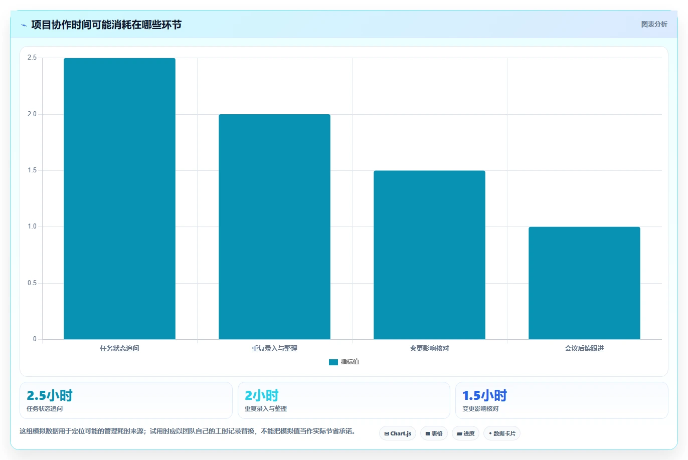Select the 变更影响核对 bar in chart
This screenshot has width=688, height=460.
point(429,255)
